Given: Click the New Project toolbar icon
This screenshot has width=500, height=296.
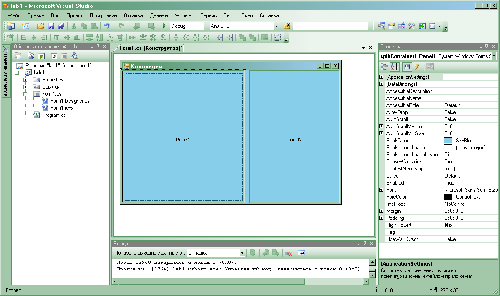Looking at the screenshot, I should [11, 26].
